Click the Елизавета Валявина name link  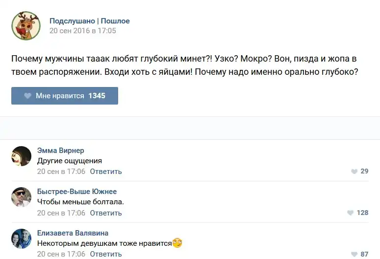(73, 233)
